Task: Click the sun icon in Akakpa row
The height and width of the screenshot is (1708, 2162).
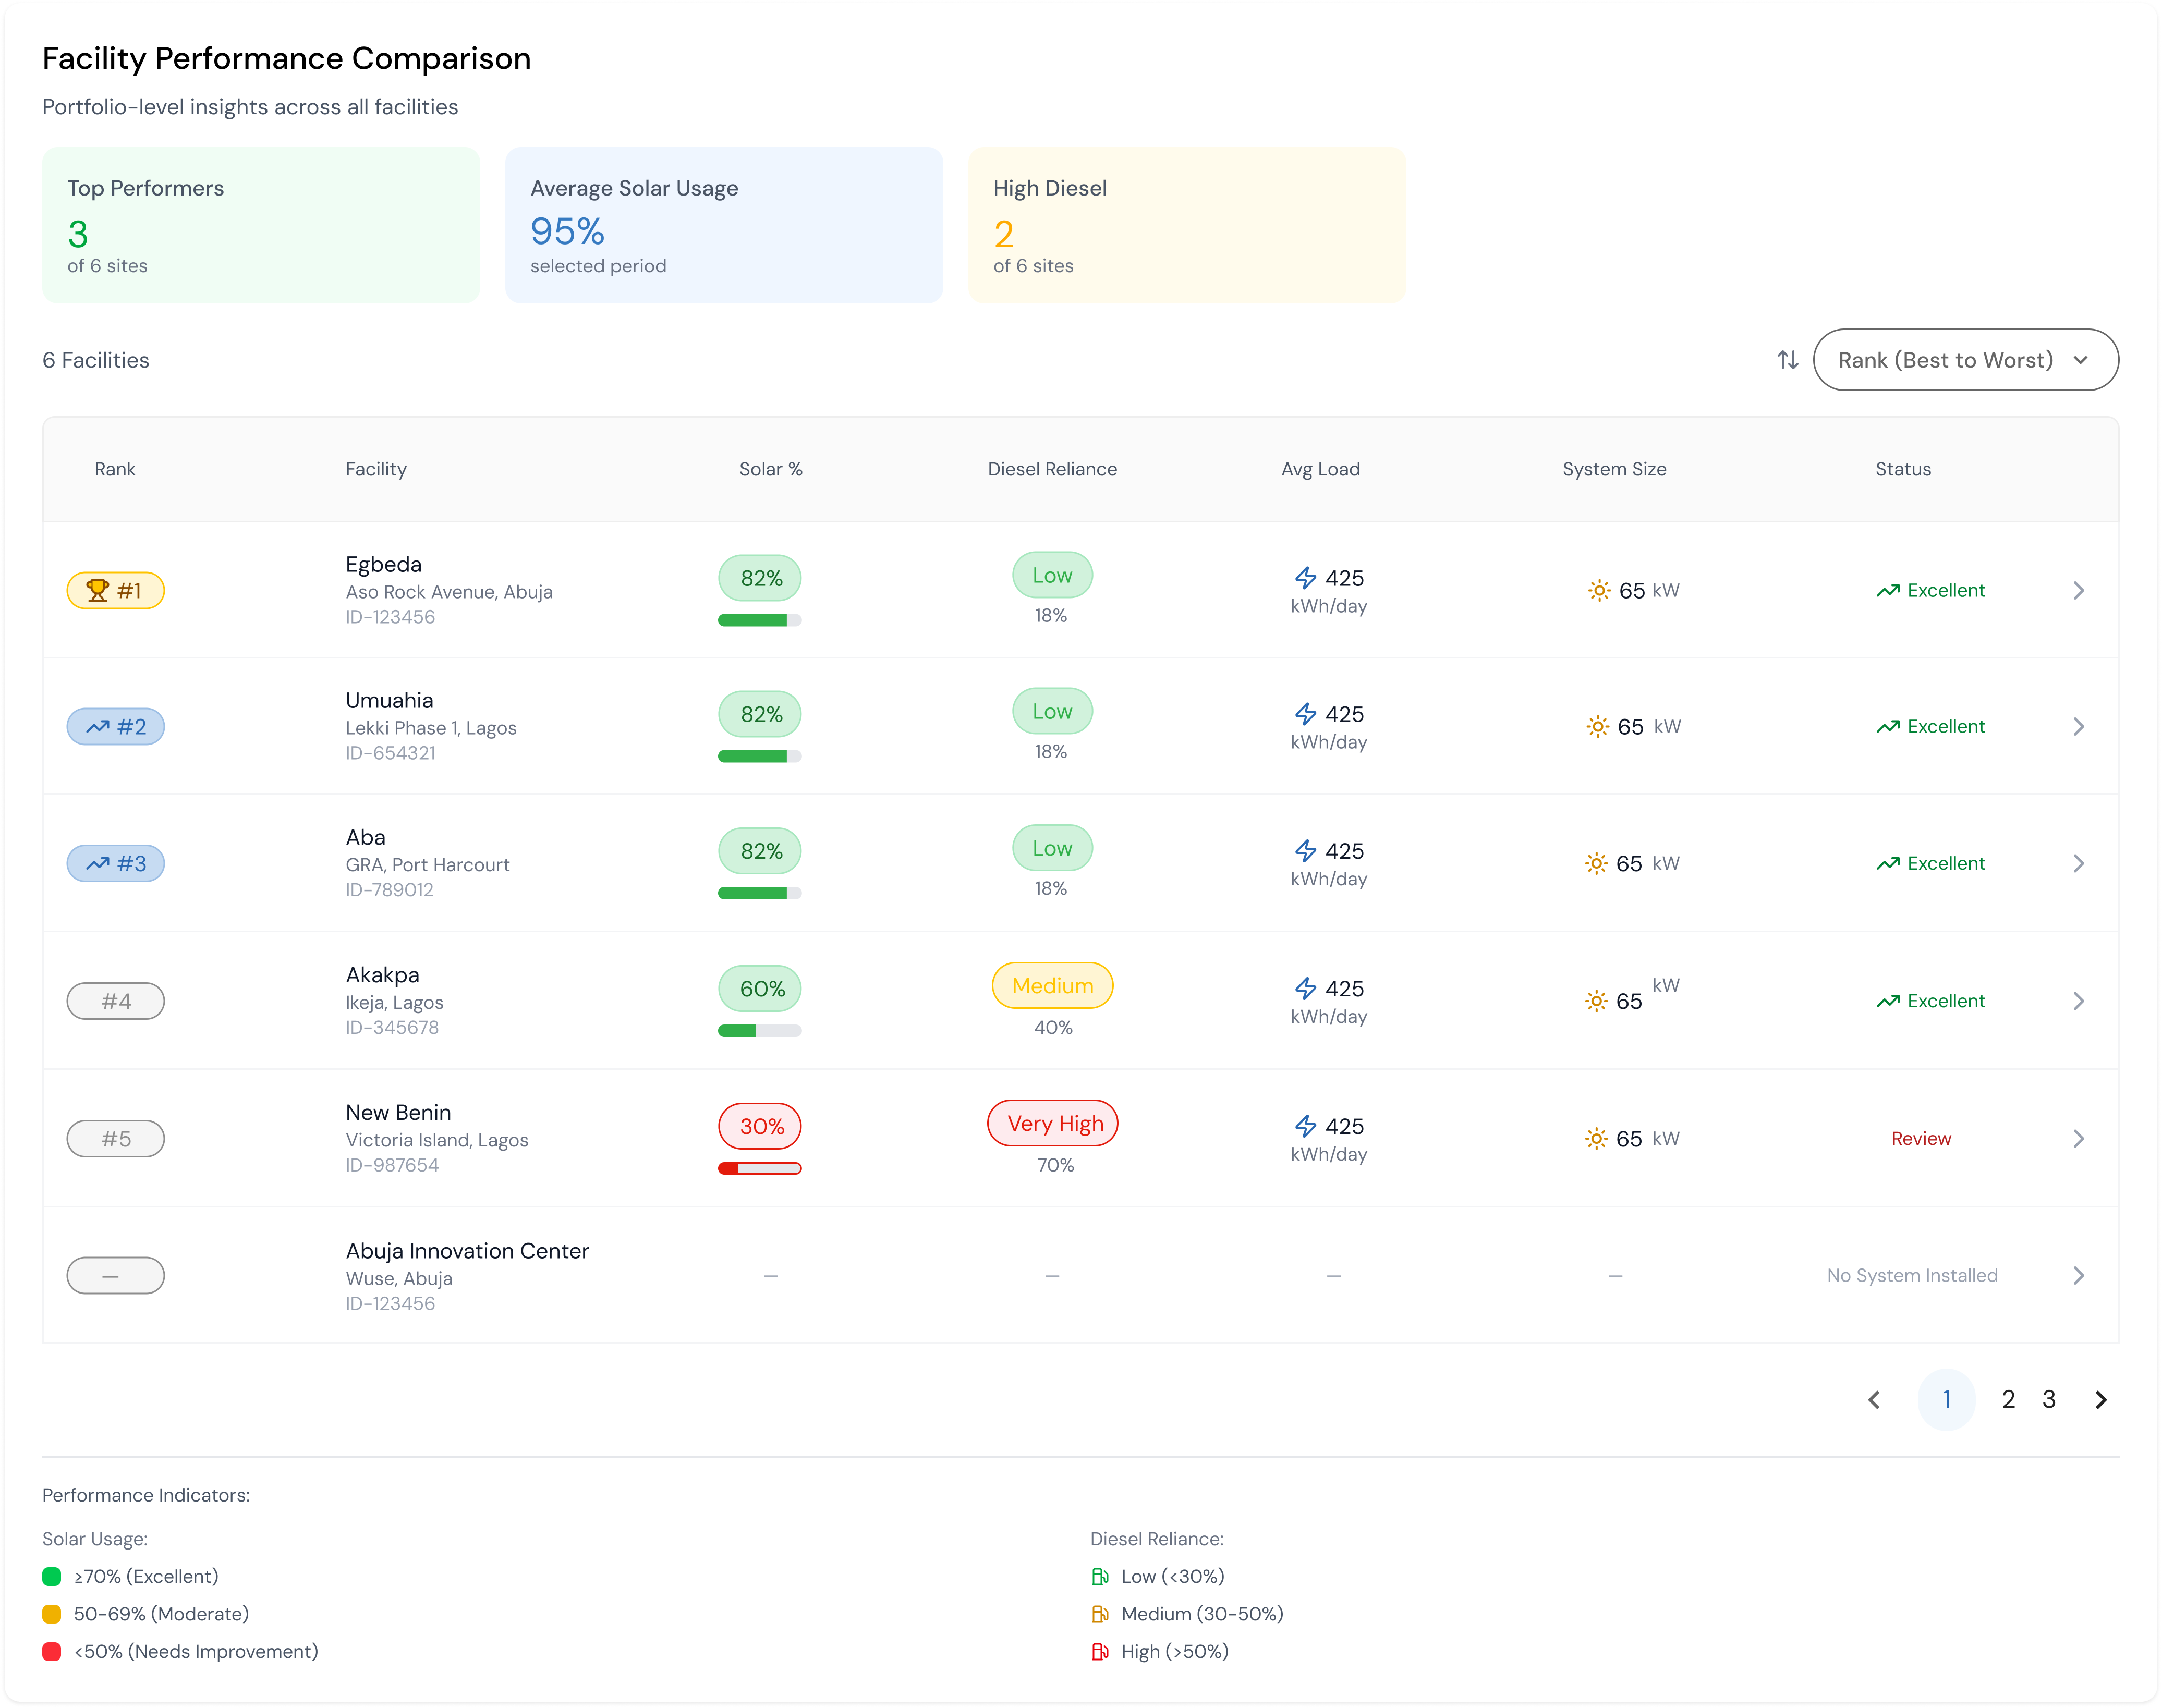Action: tap(1596, 1001)
